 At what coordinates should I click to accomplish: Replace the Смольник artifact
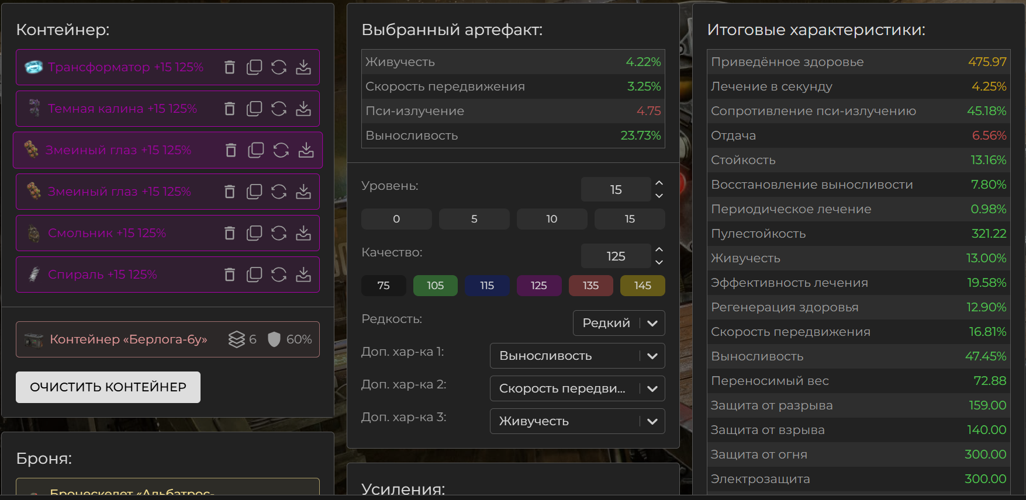(x=279, y=233)
